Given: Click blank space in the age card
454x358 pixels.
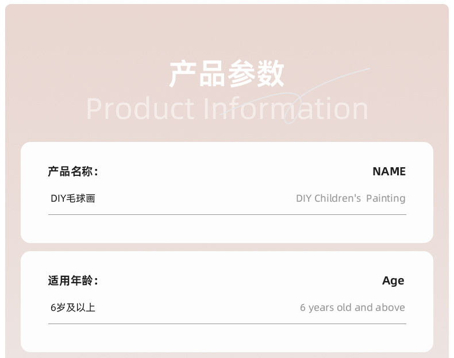Looking at the screenshot, I should (x=227, y=338).
